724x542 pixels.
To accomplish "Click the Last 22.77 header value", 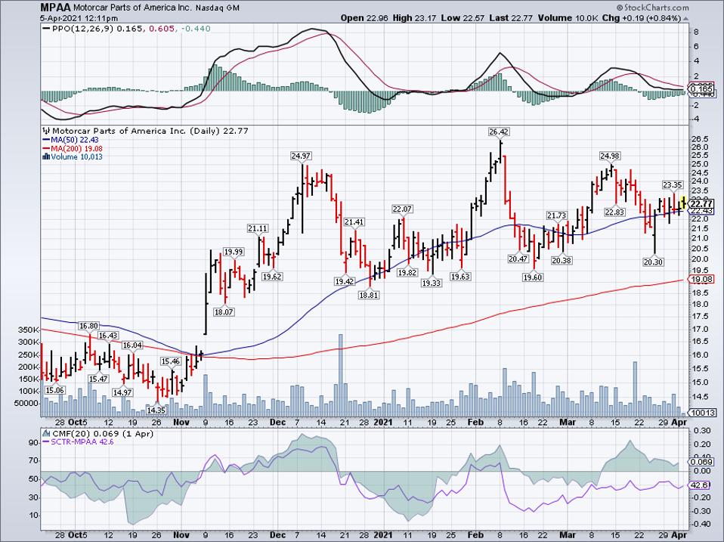I will click(x=511, y=18).
